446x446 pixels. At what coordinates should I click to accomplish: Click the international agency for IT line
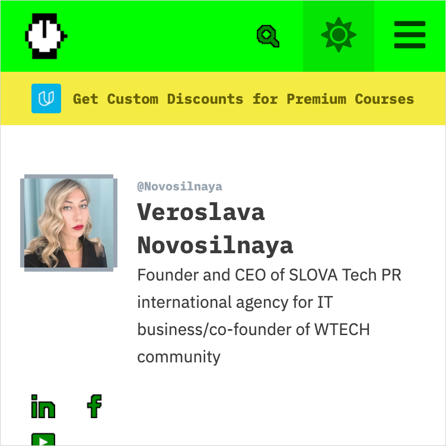coord(235,302)
